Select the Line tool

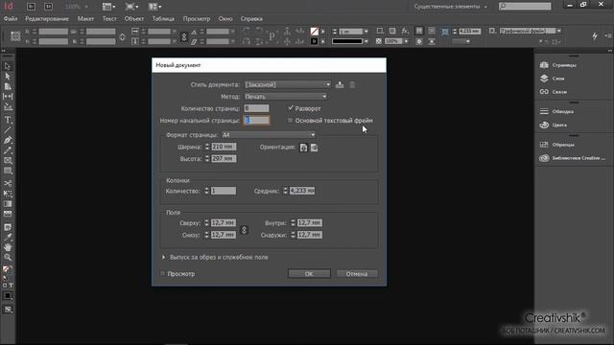click(x=8, y=130)
